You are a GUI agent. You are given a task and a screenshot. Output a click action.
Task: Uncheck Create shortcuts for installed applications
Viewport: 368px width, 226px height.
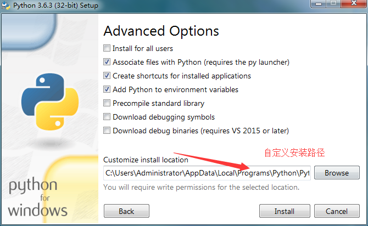click(107, 76)
